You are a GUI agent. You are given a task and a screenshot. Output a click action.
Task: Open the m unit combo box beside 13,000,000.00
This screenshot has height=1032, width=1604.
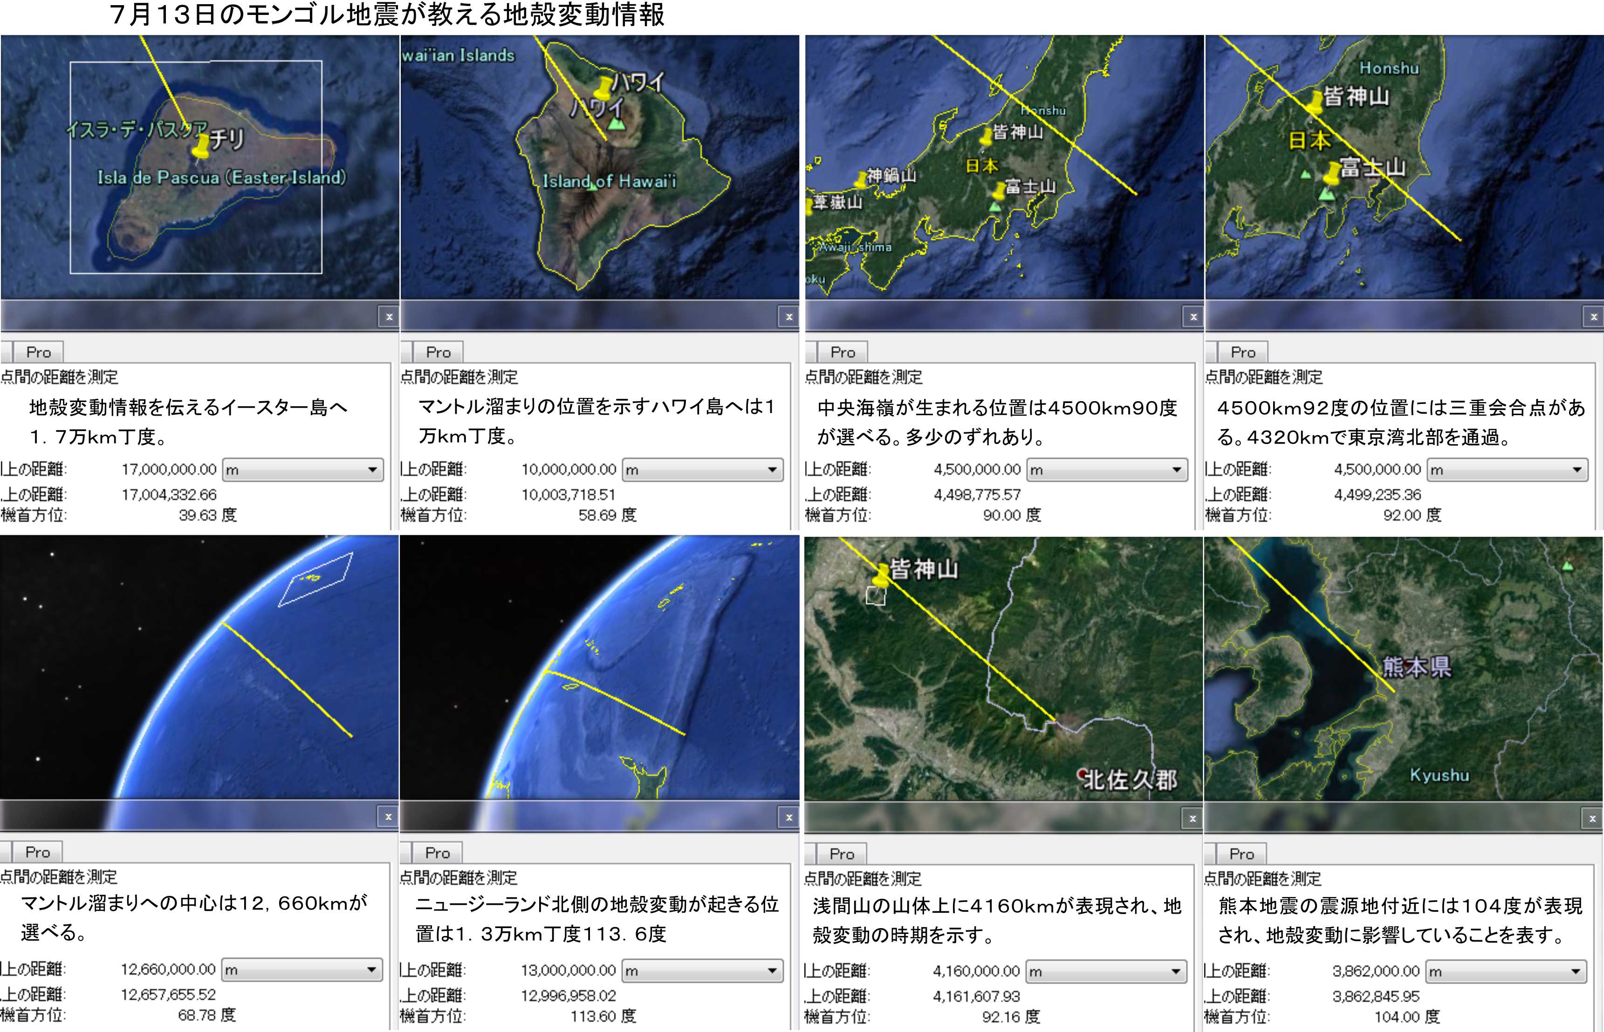702,970
